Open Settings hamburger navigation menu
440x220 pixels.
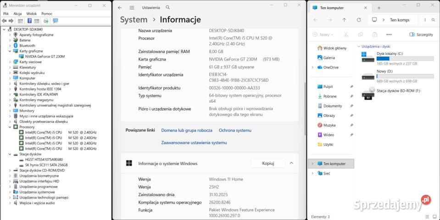pos(132,8)
